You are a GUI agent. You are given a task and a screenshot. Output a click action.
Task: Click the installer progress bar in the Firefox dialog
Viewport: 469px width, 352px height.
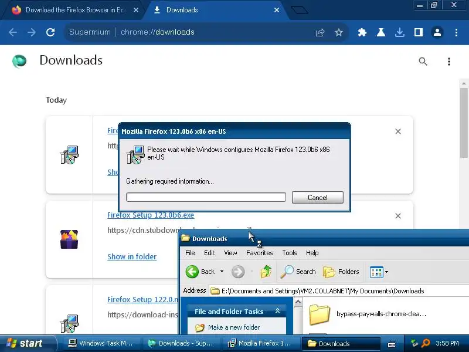pyautogui.click(x=206, y=197)
